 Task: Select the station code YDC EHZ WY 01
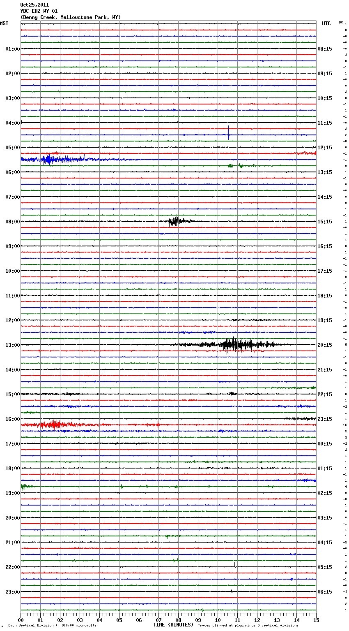(x=39, y=11)
